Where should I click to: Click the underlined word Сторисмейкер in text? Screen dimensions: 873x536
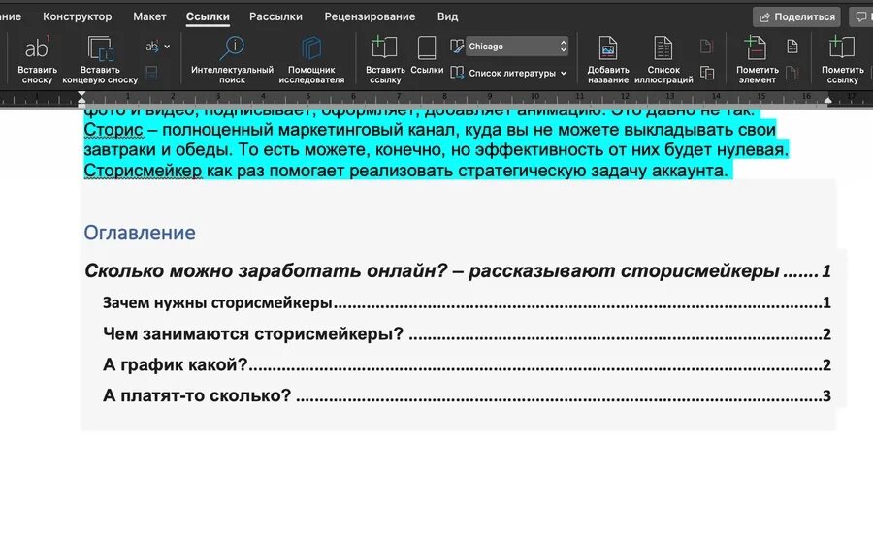pos(143,171)
